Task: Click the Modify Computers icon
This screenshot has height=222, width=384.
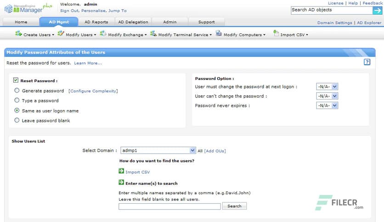Action: [219, 33]
